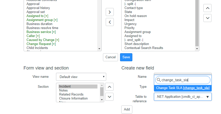The width and height of the screenshot is (221, 114).
Task: Select the |- split -| entry
Action: point(130,4)
